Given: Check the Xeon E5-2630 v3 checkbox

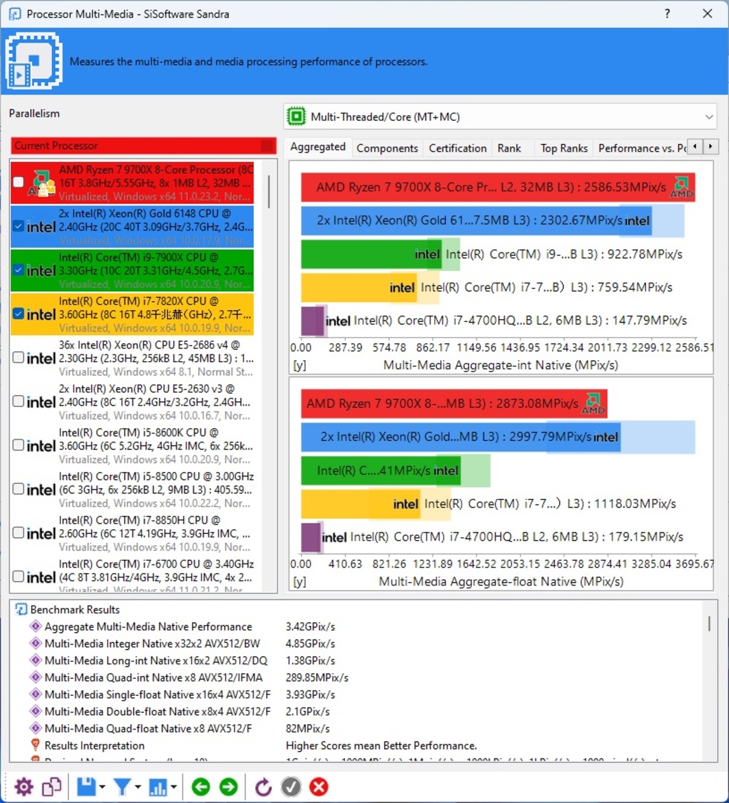Looking at the screenshot, I should [x=19, y=401].
